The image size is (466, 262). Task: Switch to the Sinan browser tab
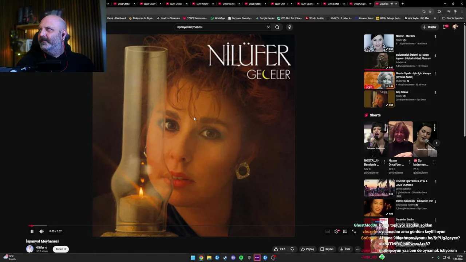point(150,4)
